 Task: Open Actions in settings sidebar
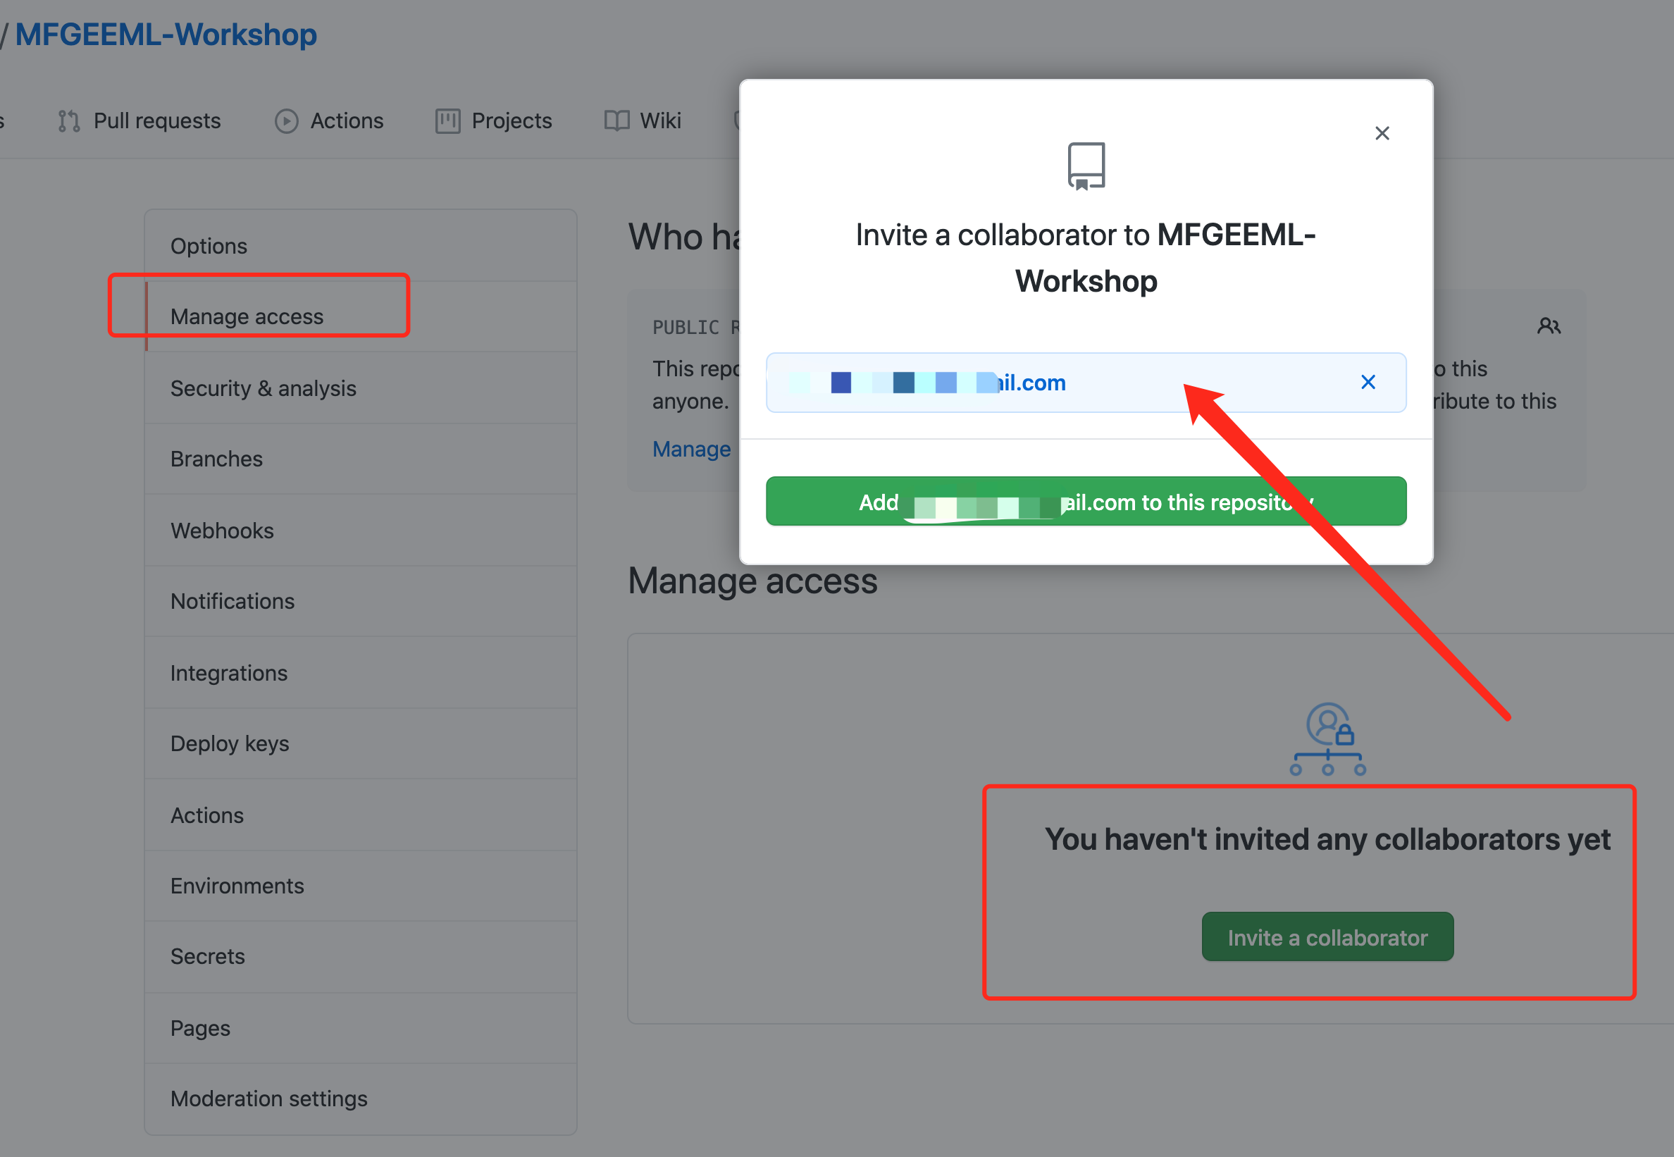361,814
